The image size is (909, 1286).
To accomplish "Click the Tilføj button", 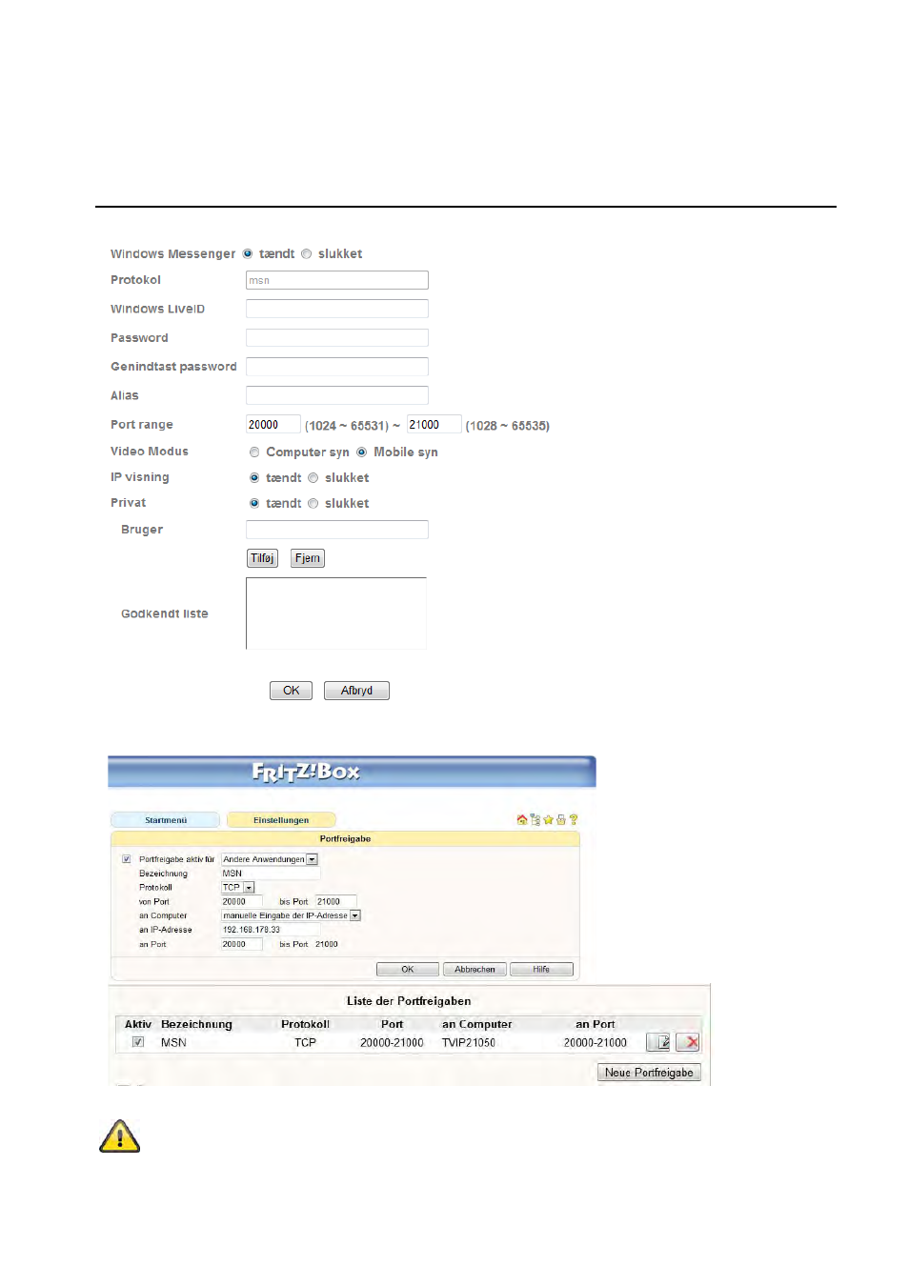I will tap(262, 558).
